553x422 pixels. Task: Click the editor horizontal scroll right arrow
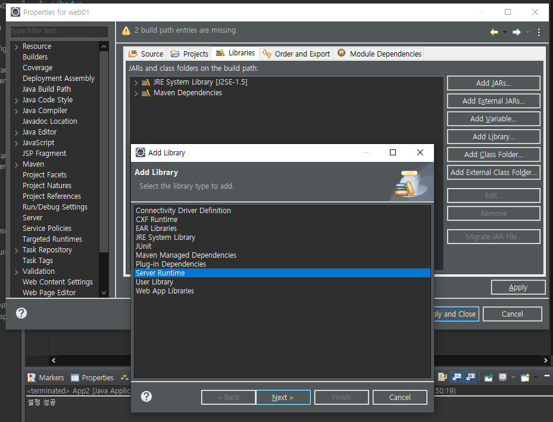point(545,360)
